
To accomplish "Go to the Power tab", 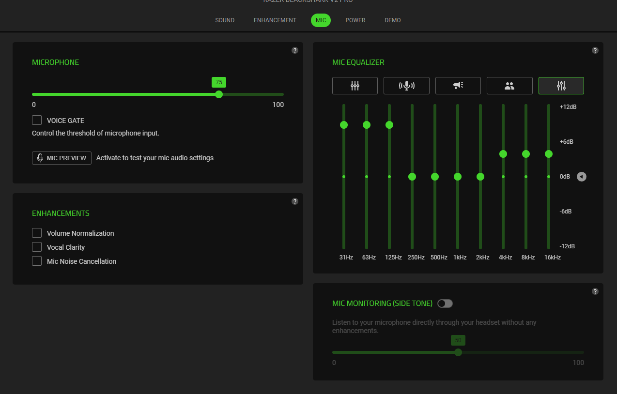I will point(355,20).
